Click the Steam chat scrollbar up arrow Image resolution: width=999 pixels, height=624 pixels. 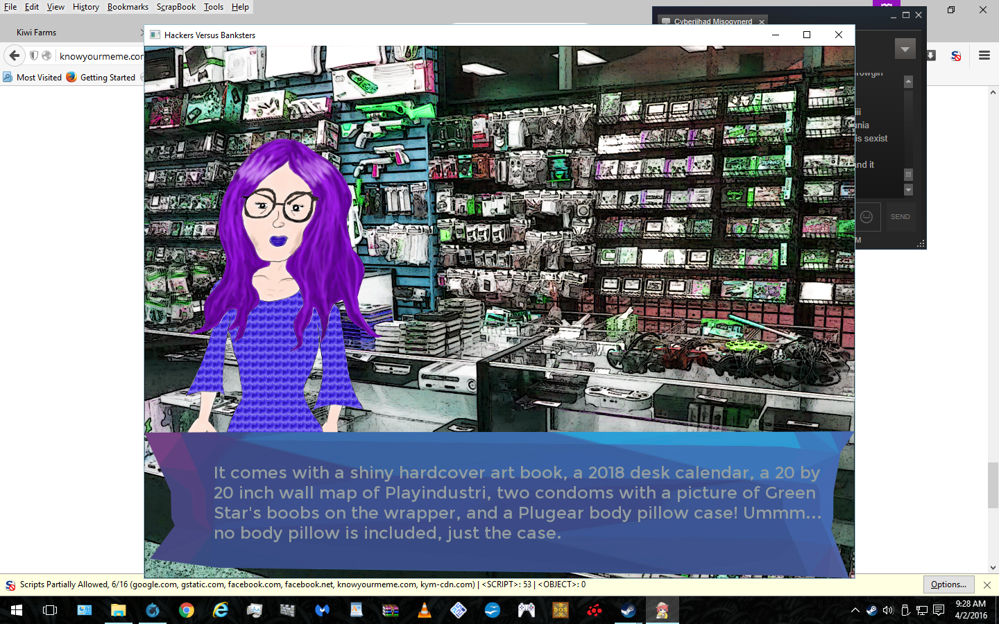pyautogui.click(x=908, y=82)
